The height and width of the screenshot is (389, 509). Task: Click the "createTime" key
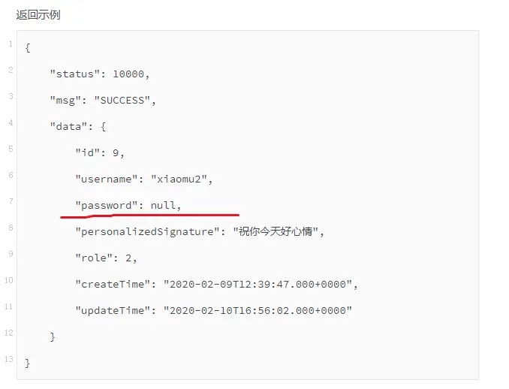coord(112,284)
